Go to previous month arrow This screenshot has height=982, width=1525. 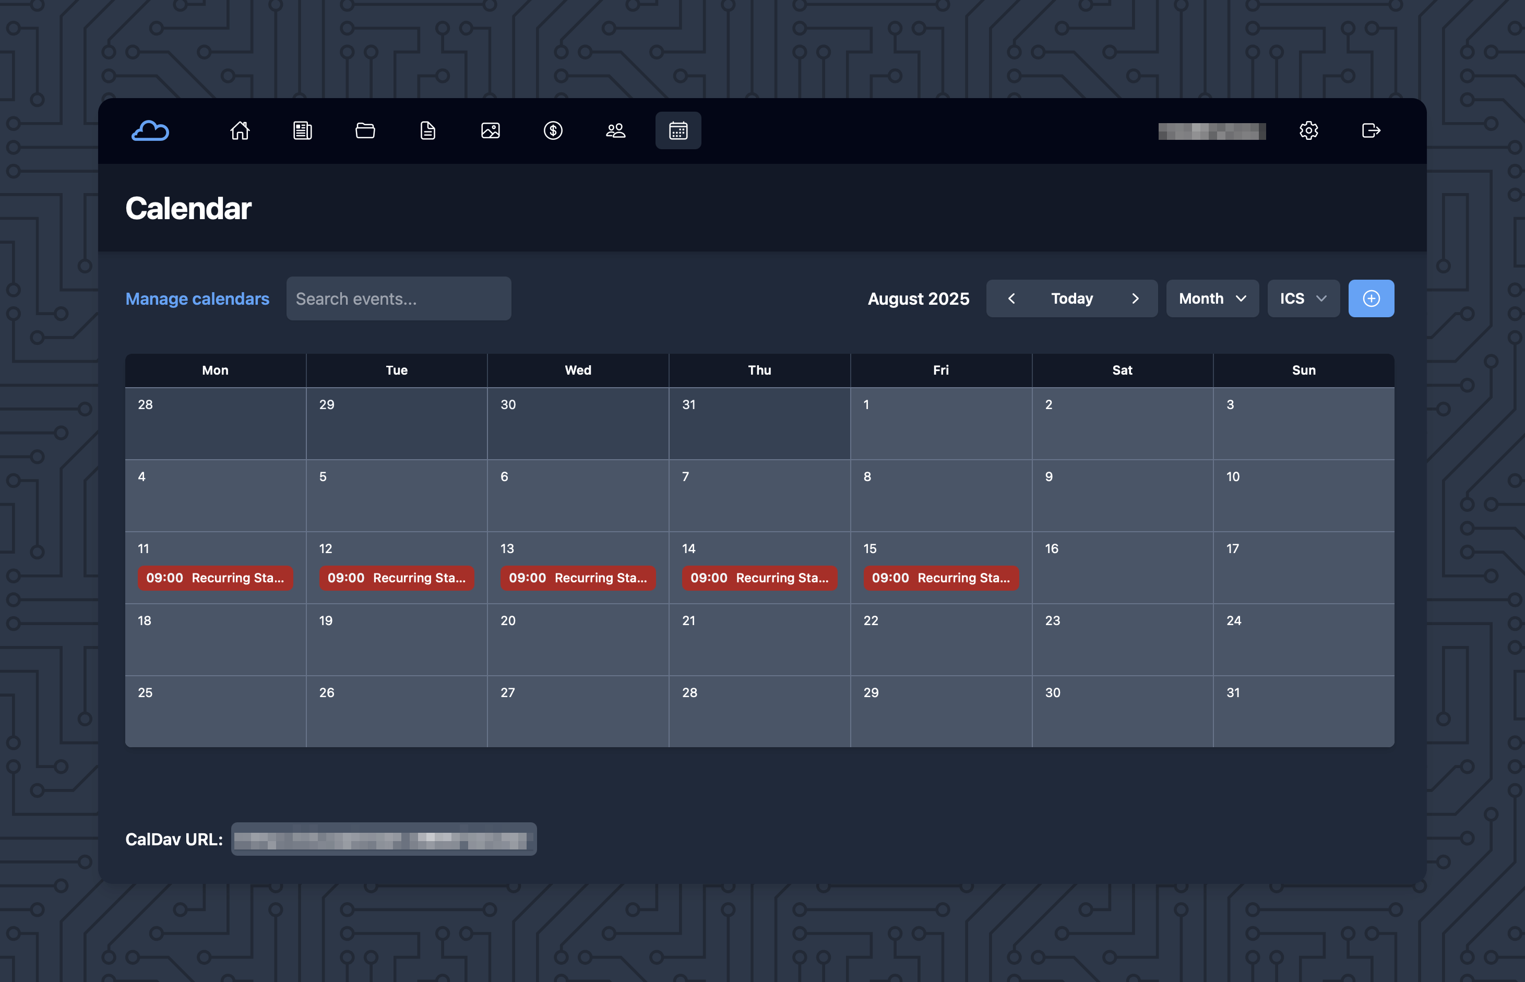pos(1011,298)
